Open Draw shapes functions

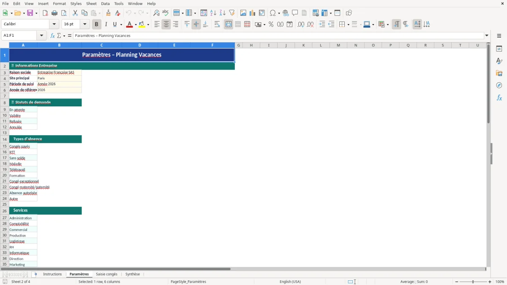pos(349,13)
